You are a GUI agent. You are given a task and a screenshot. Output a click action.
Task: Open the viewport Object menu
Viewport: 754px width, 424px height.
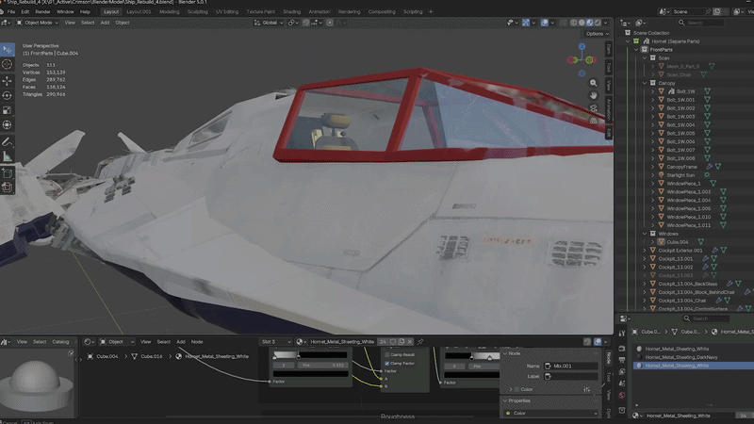point(123,23)
